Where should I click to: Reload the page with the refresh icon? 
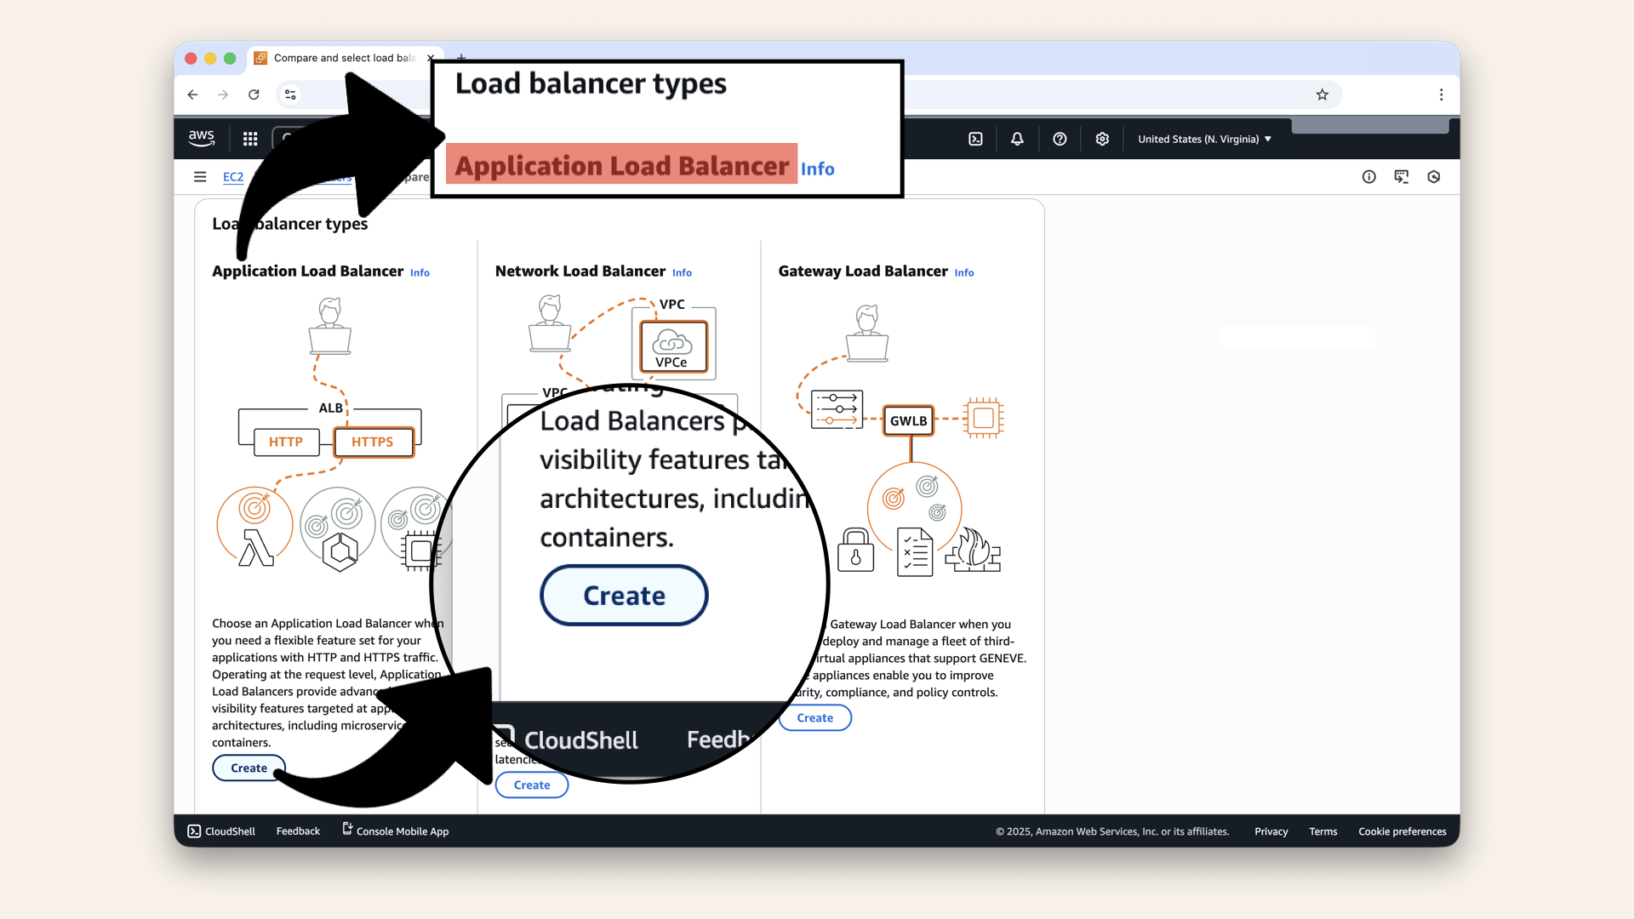tap(254, 94)
